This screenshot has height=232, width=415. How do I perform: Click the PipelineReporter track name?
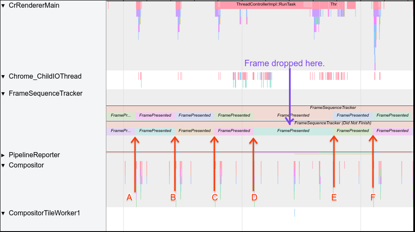point(34,155)
